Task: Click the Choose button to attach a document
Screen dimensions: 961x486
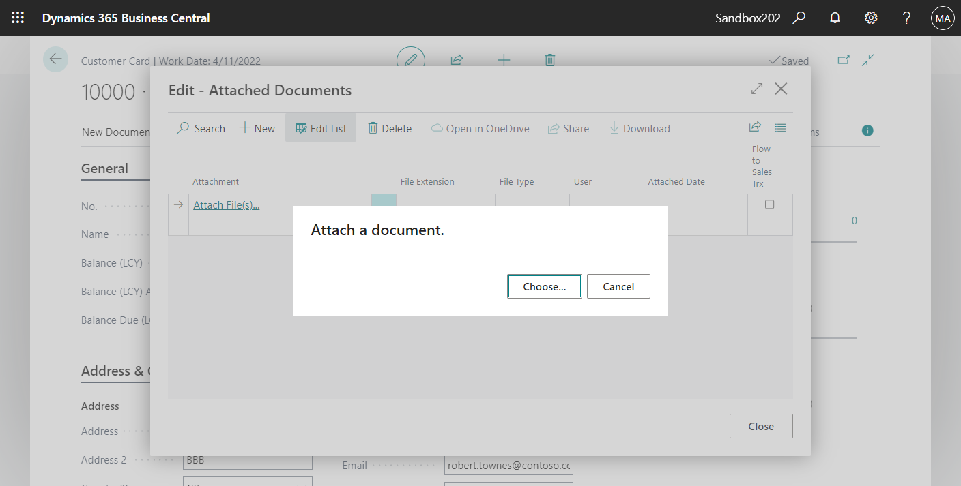Action: [544, 286]
